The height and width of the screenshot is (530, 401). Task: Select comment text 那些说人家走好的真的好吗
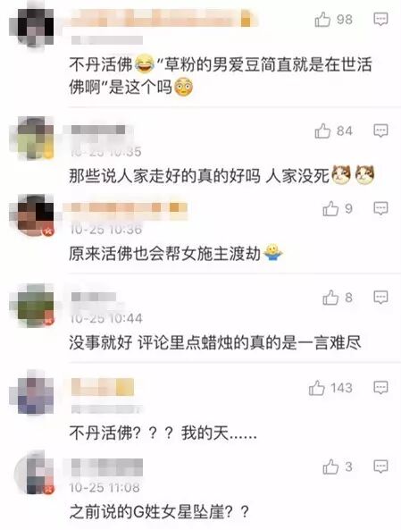[165, 176]
